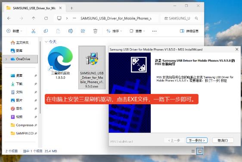Click the '2 个项目' status bar text
Image resolution: width=242 pixels, height=162 pixels.
[x=12, y=151]
